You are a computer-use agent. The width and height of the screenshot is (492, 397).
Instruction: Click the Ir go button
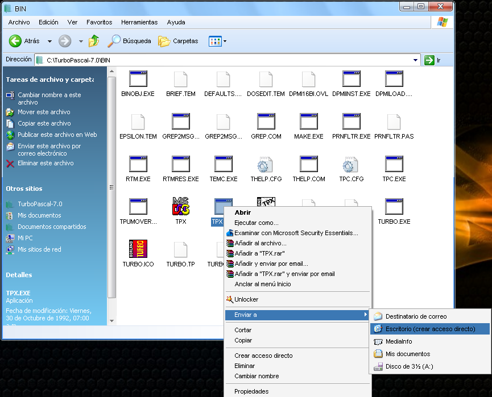pyautogui.click(x=433, y=60)
